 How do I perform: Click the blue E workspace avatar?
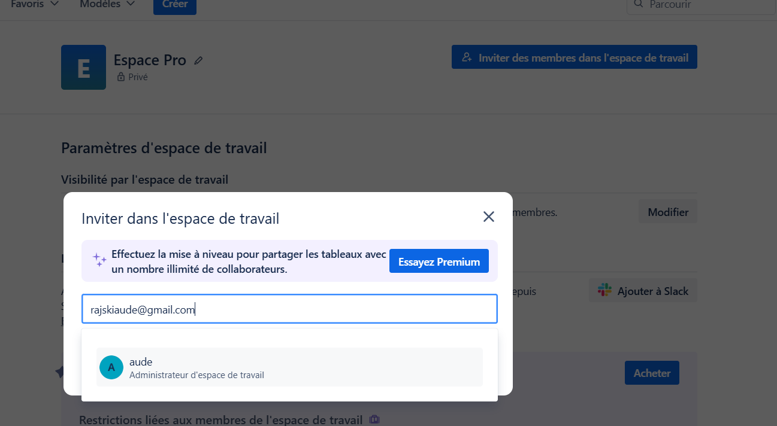(x=83, y=67)
